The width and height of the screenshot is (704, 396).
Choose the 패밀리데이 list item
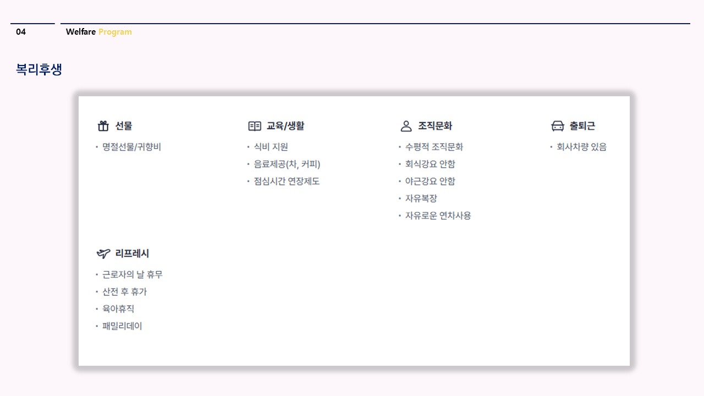point(122,326)
